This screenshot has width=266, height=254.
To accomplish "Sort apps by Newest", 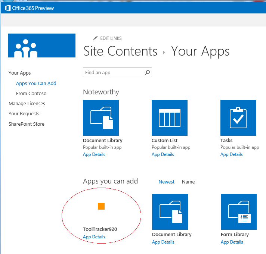I will click(x=166, y=182).
